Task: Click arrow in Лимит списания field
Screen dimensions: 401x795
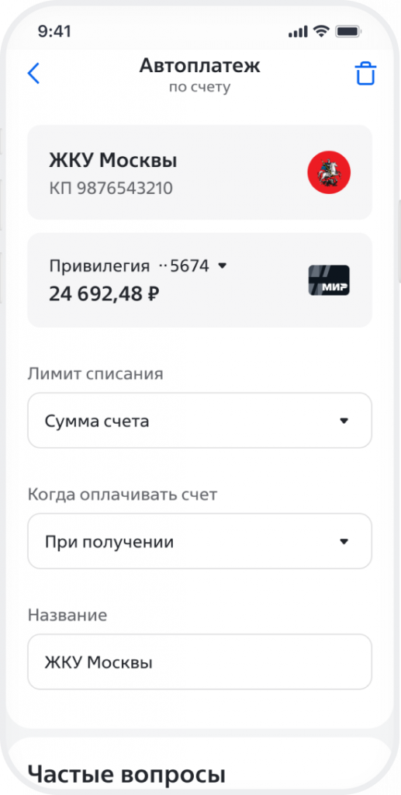Action: point(344,421)
